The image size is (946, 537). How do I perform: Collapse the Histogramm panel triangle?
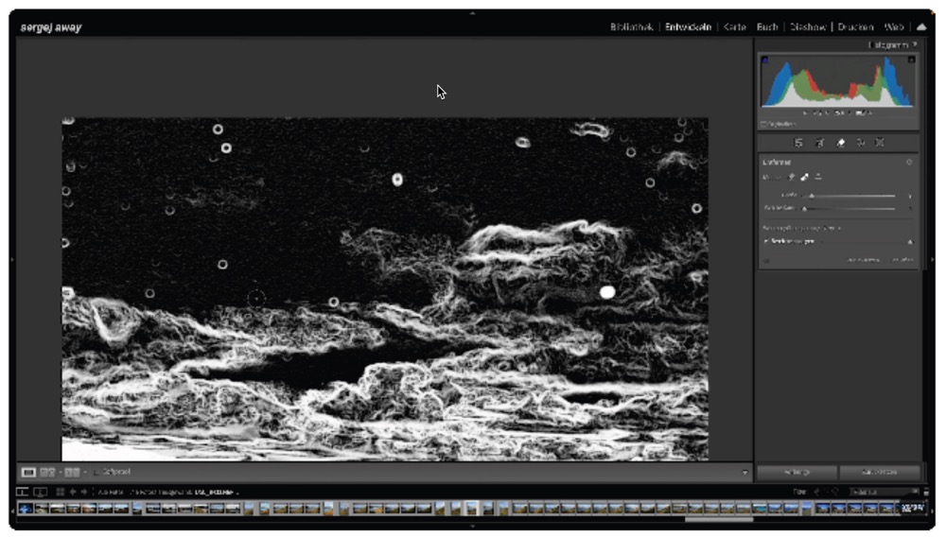(x=915, y=44)
